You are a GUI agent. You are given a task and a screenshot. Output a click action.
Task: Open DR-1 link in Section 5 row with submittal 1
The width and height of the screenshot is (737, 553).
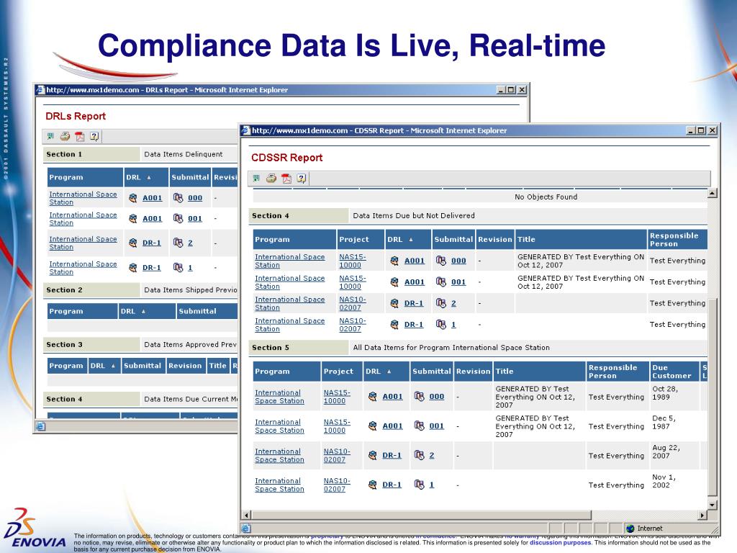click(392, 485)
